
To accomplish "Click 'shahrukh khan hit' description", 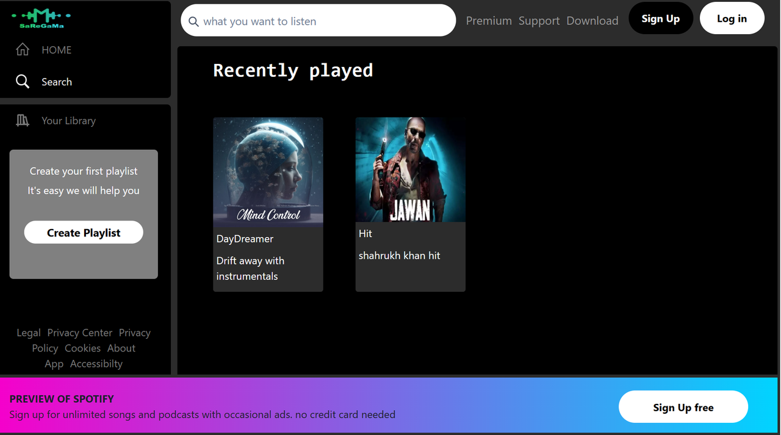I will tap(399, 255).
